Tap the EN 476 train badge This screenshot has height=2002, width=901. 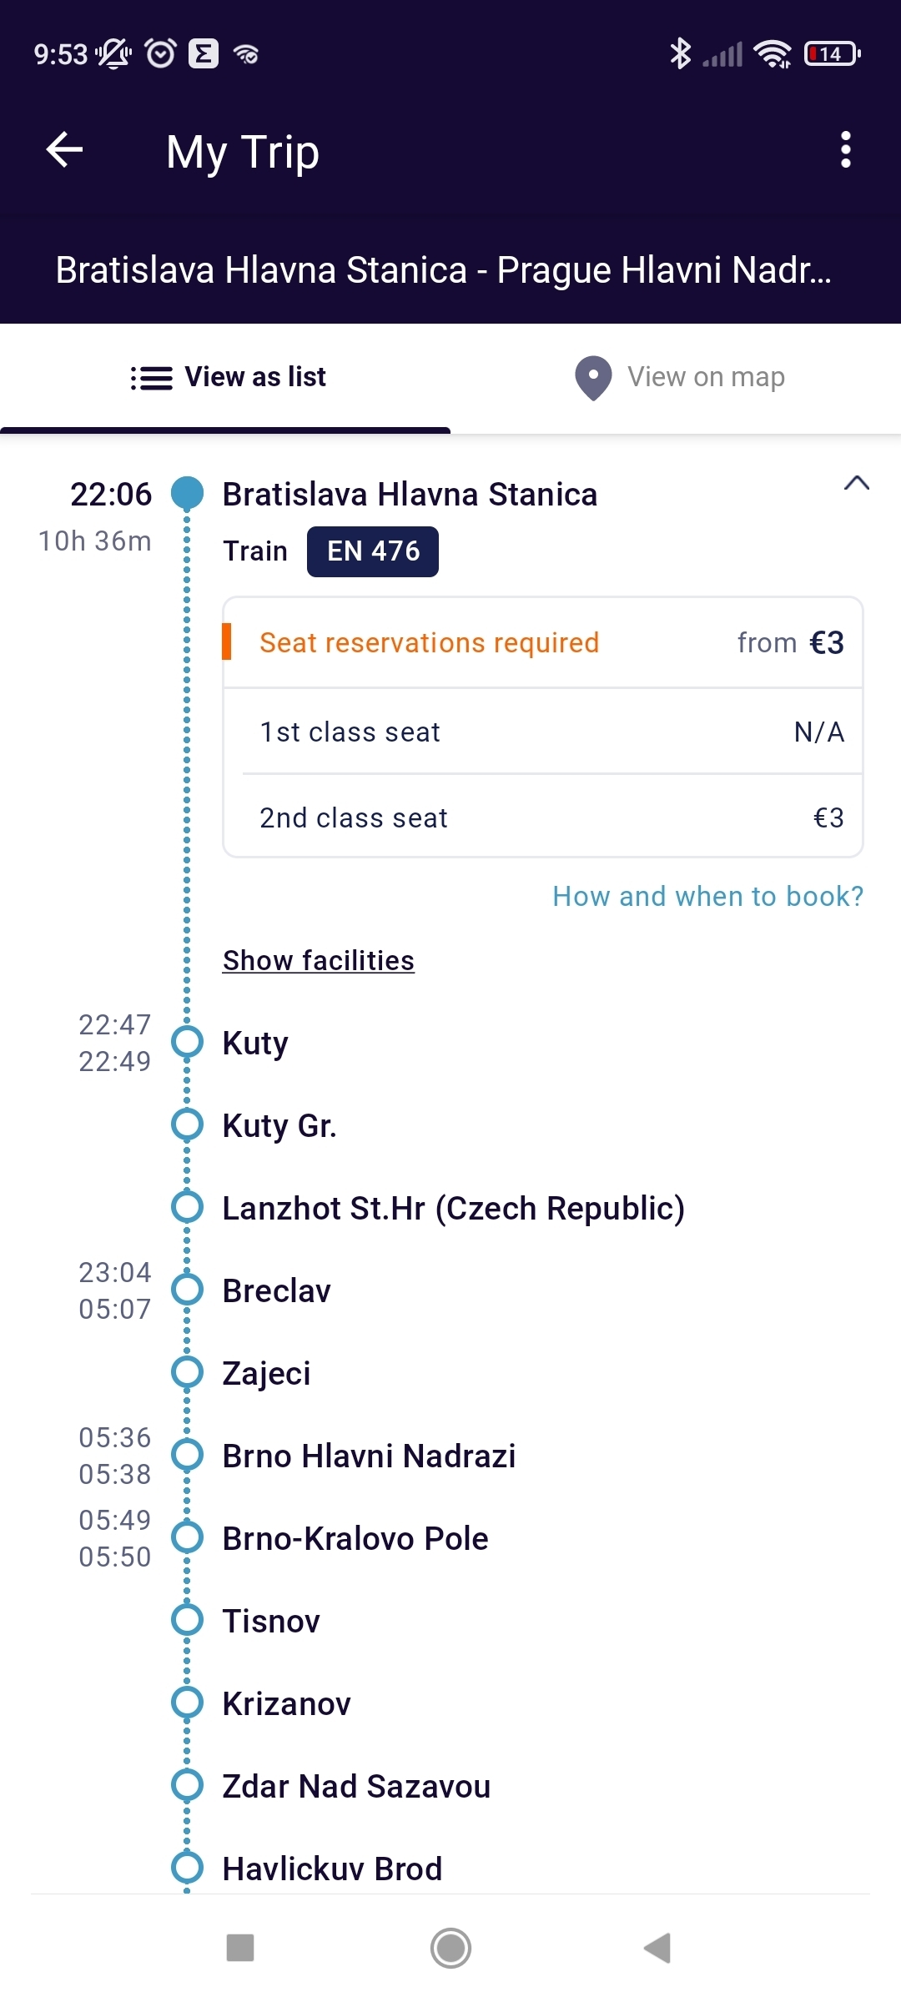pos(373,551)
